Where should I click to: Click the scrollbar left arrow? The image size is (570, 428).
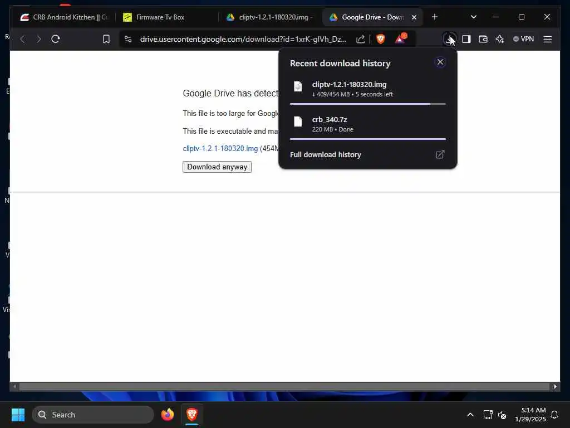[x=14, y=387]
